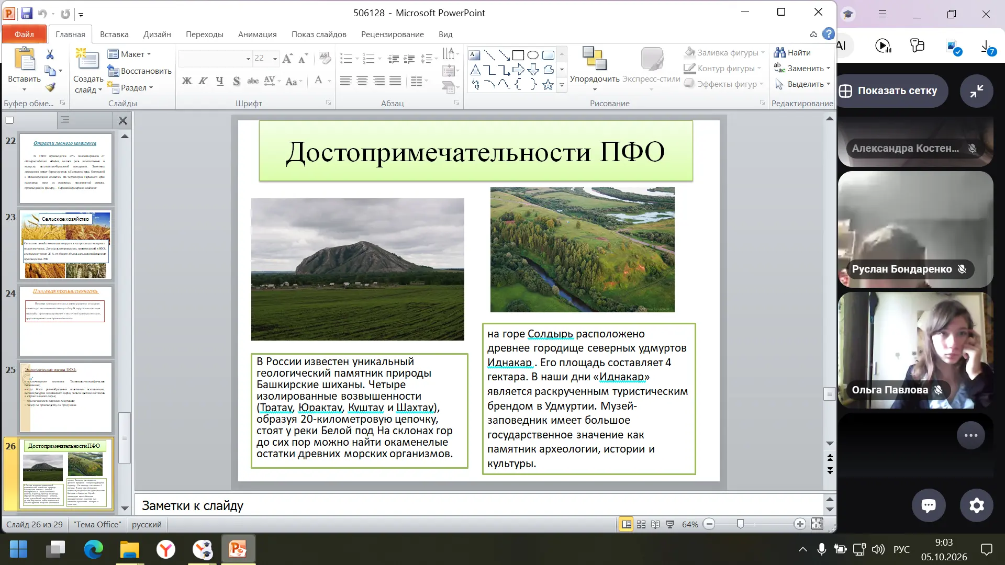
Task: Click the Save icon in quick access toolbar
Action: tap(27, 14)
